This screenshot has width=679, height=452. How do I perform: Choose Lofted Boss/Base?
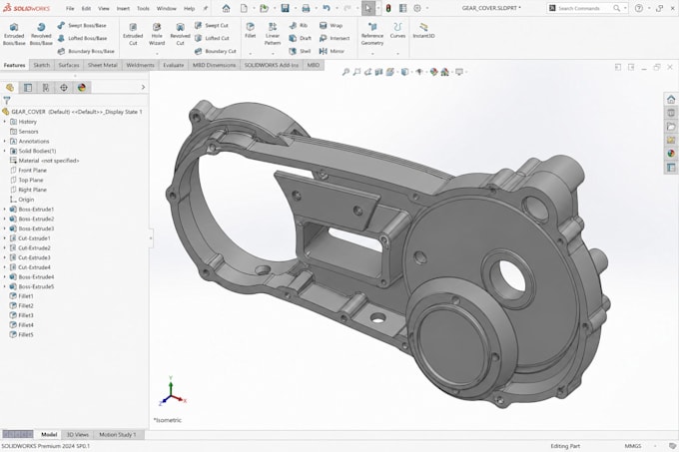tap(82, 38)
